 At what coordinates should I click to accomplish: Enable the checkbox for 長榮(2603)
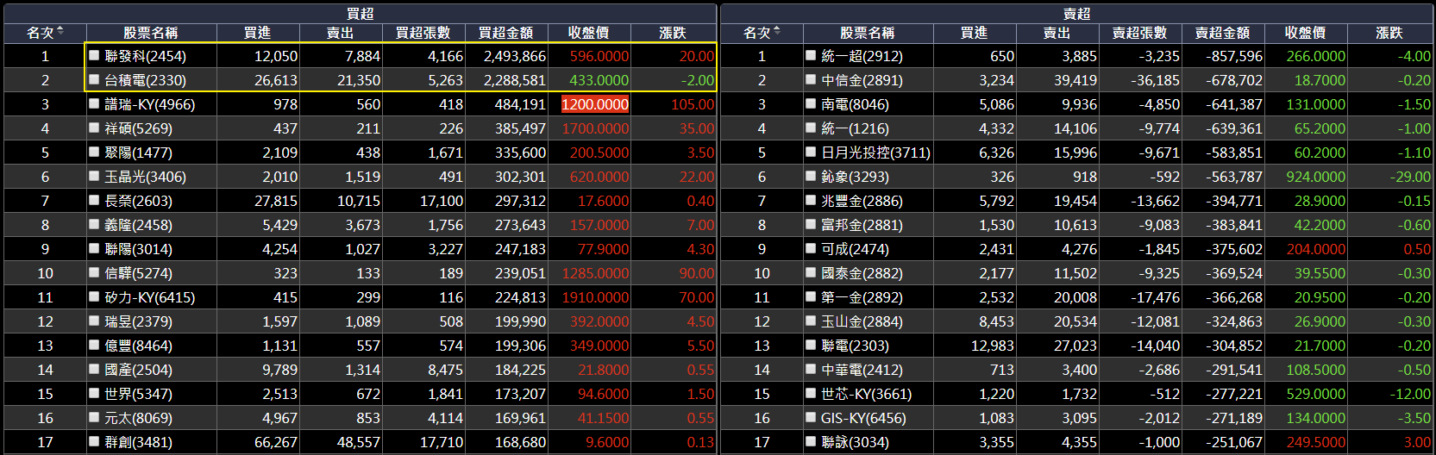click(x=94, y=200)
